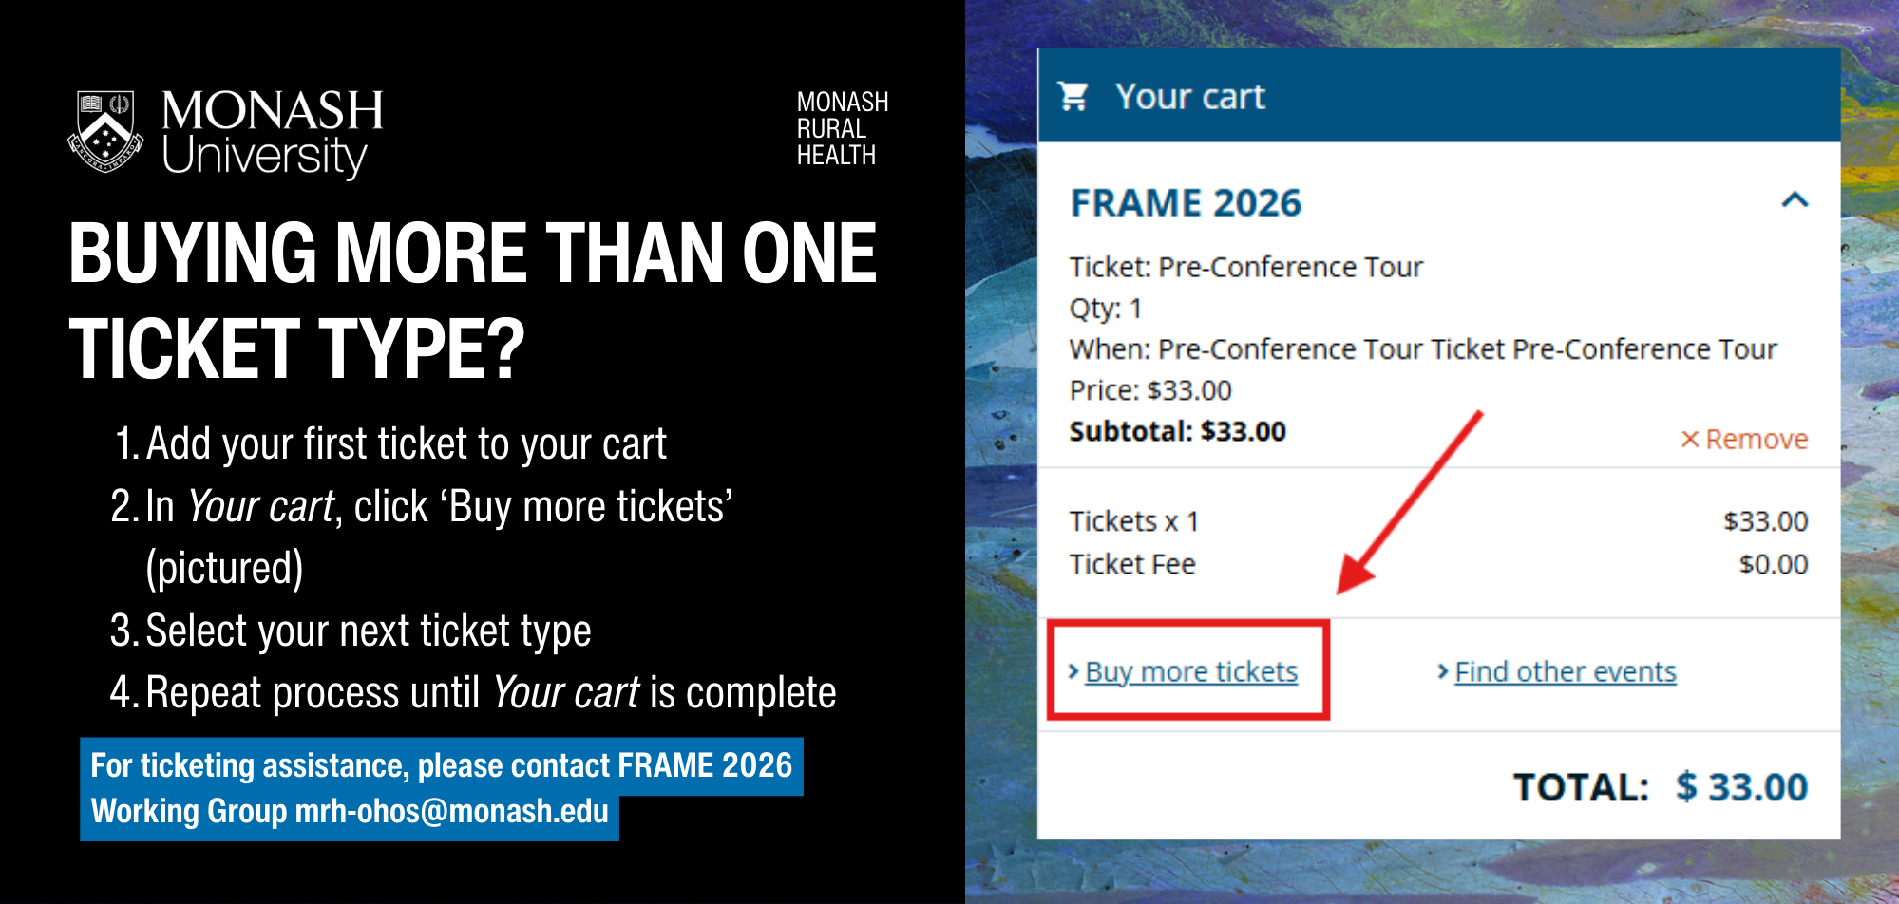Click the Monash Rural Health label
Image resolution: width=1899 pixels, height=904 pixels.
pyautogui.click(x=842, y=128)
